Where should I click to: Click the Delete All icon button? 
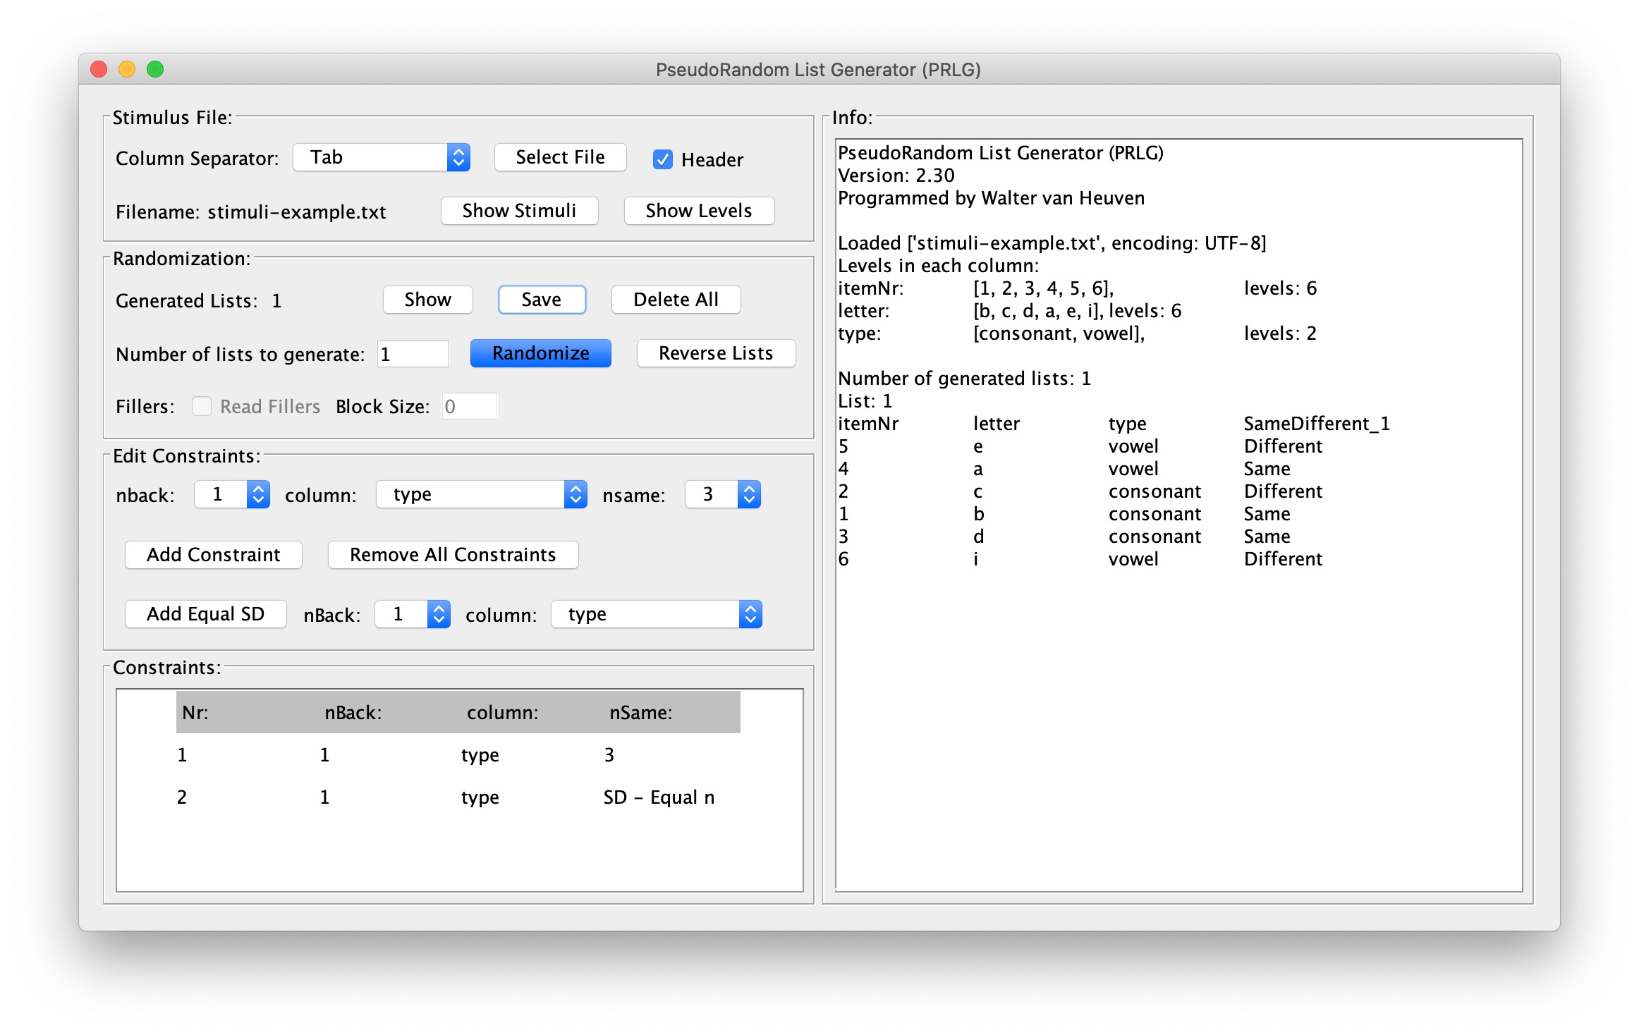674,300
